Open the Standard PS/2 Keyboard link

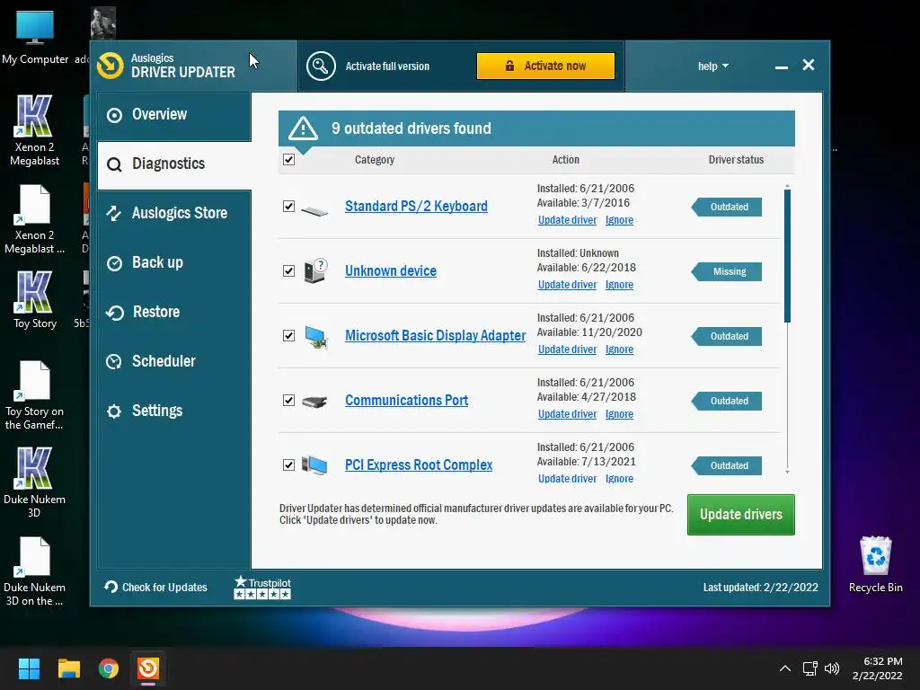point(416,206)
